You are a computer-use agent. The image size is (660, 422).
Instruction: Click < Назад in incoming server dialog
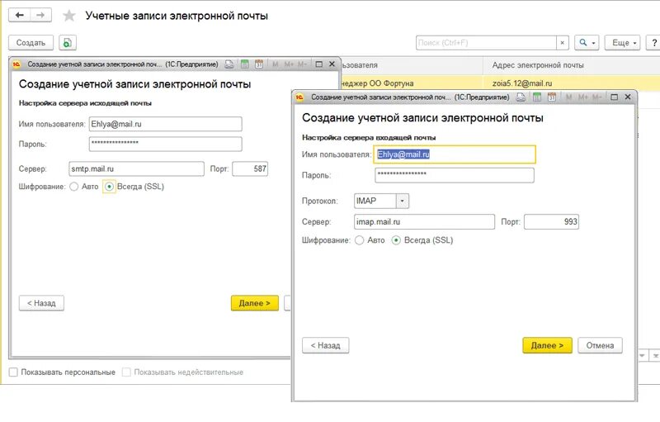[325, 345]
